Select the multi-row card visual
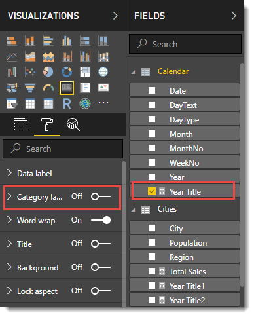The image size is (254, 317). (x=85, y=88)
